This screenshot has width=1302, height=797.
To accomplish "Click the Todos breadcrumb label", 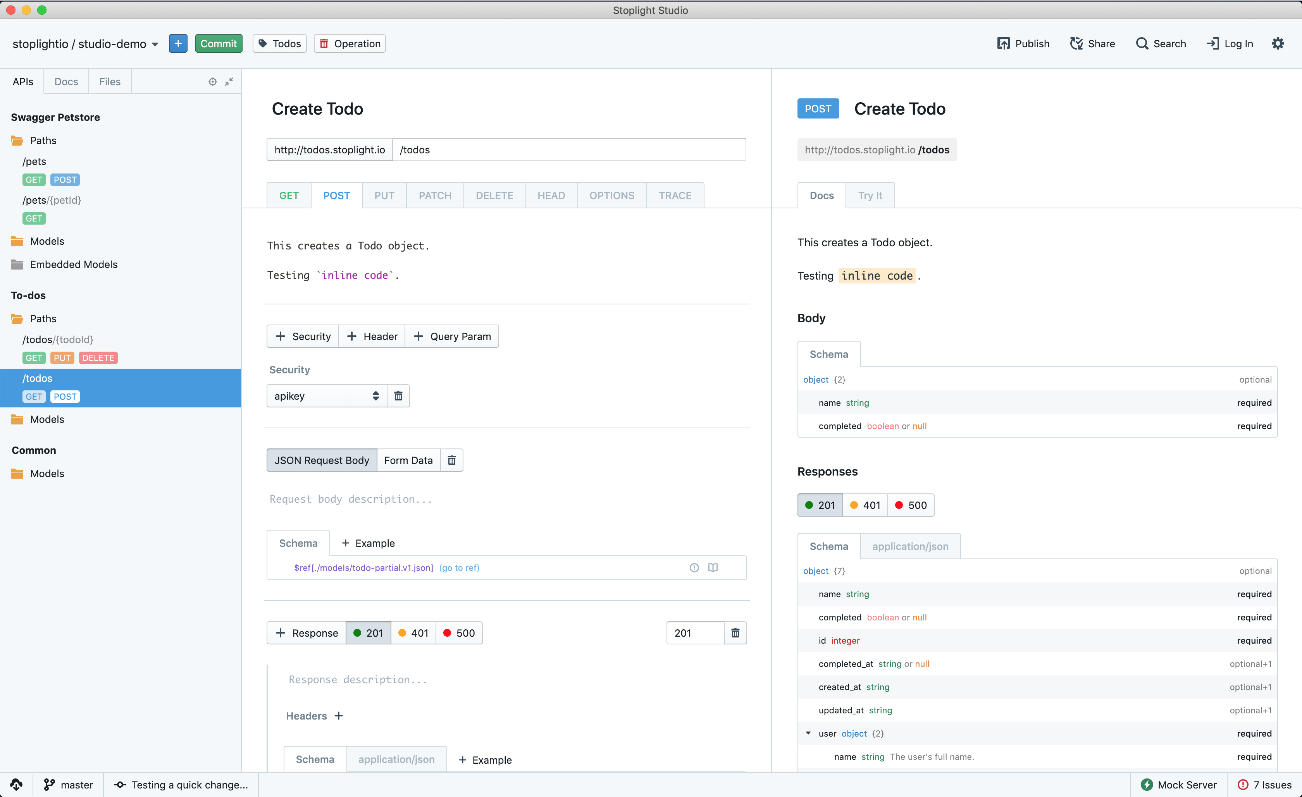I will pyautogui.click(x=286, y=43).
